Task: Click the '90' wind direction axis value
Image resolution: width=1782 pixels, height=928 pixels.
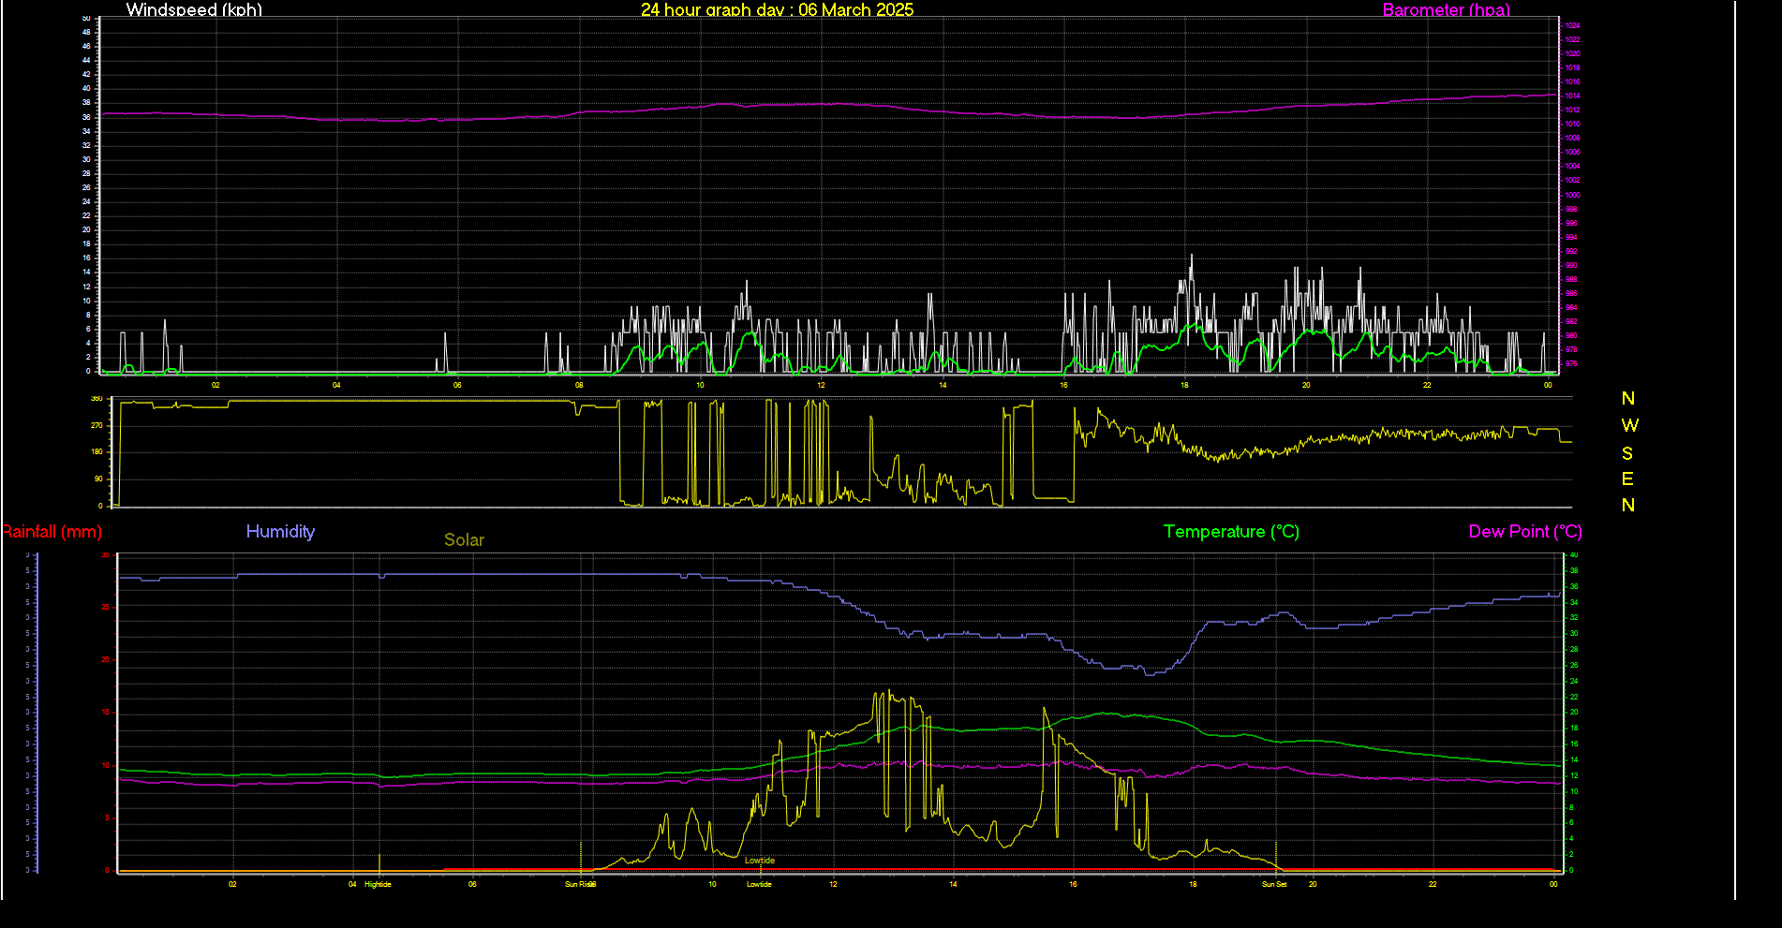Action: 98,479
